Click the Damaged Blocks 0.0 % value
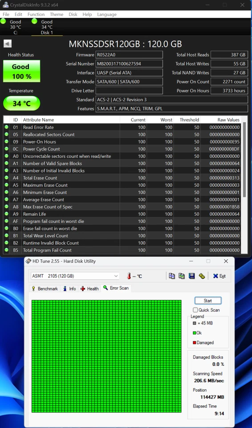This screenshot has width=252, height=428. click(x=218, y=364)
